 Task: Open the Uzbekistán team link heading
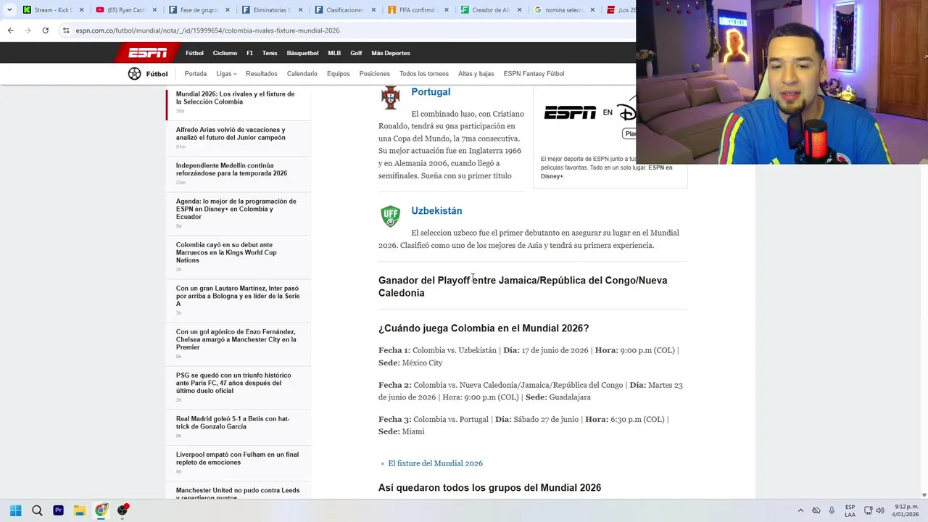(436, 211)
